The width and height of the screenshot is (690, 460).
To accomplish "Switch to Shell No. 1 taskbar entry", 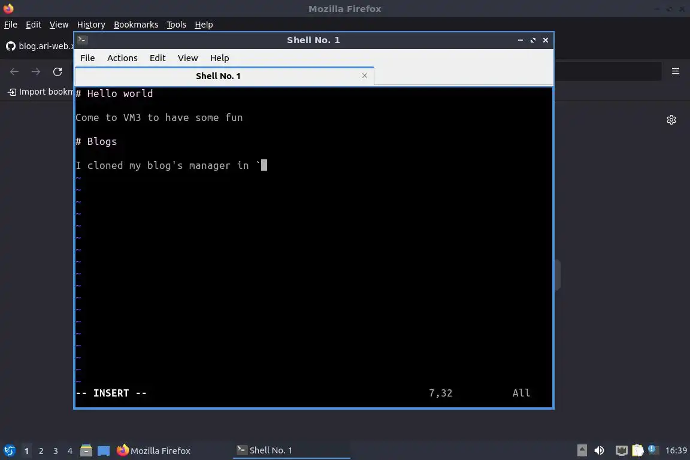I will pyautogui.click(x=291, y=450).
